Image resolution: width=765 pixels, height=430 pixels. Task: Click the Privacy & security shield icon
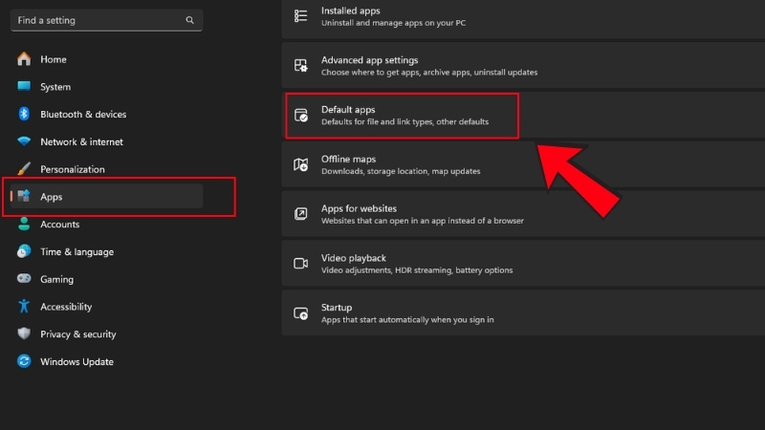(24, 333)
